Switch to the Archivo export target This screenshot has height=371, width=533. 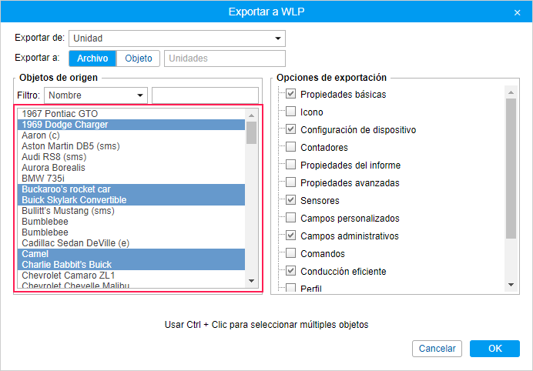coord(92,58)
